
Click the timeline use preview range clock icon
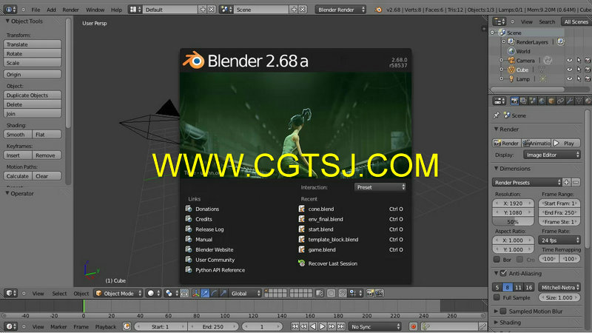click(127, 326)
